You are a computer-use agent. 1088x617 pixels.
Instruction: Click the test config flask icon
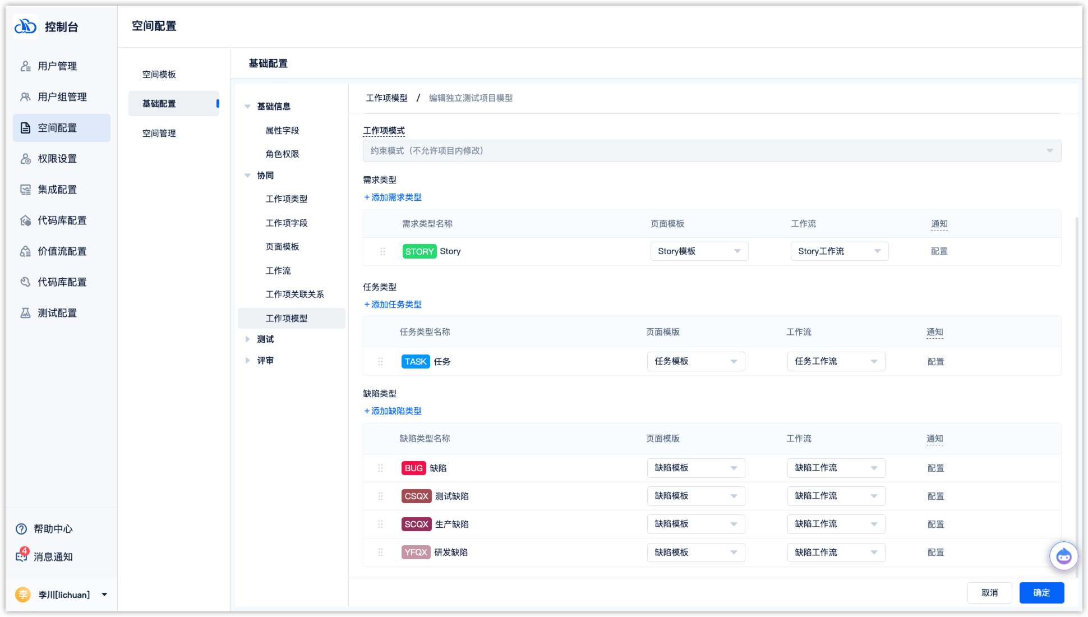(25, 313)
